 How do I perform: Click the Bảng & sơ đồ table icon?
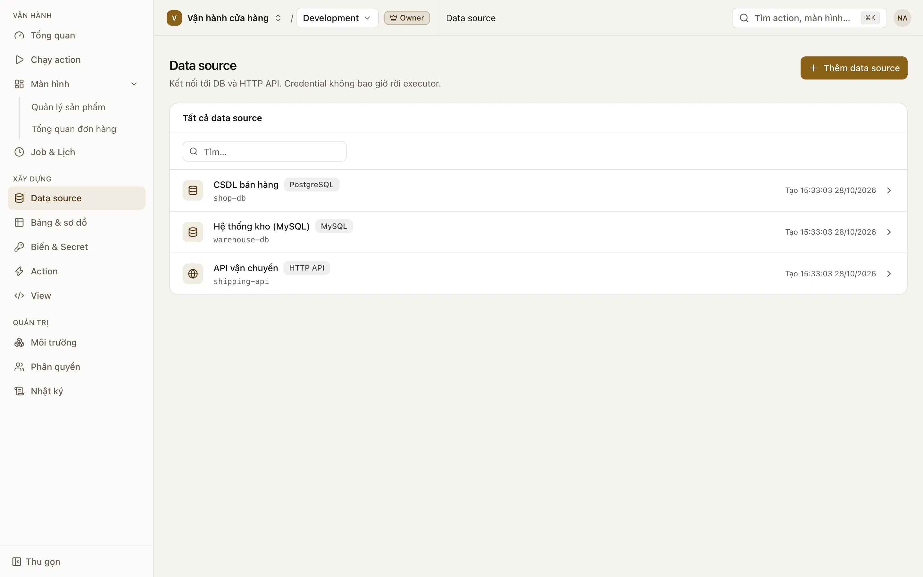pyautogui.click(x=19, y=222)
